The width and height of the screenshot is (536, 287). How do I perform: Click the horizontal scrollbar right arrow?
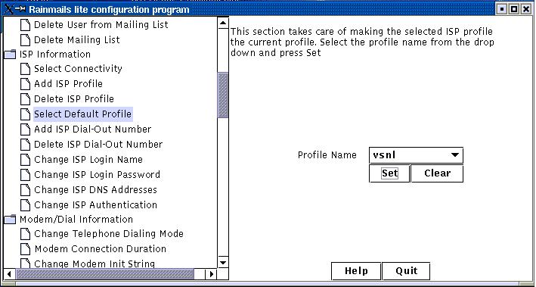click(x=211, y=274)
